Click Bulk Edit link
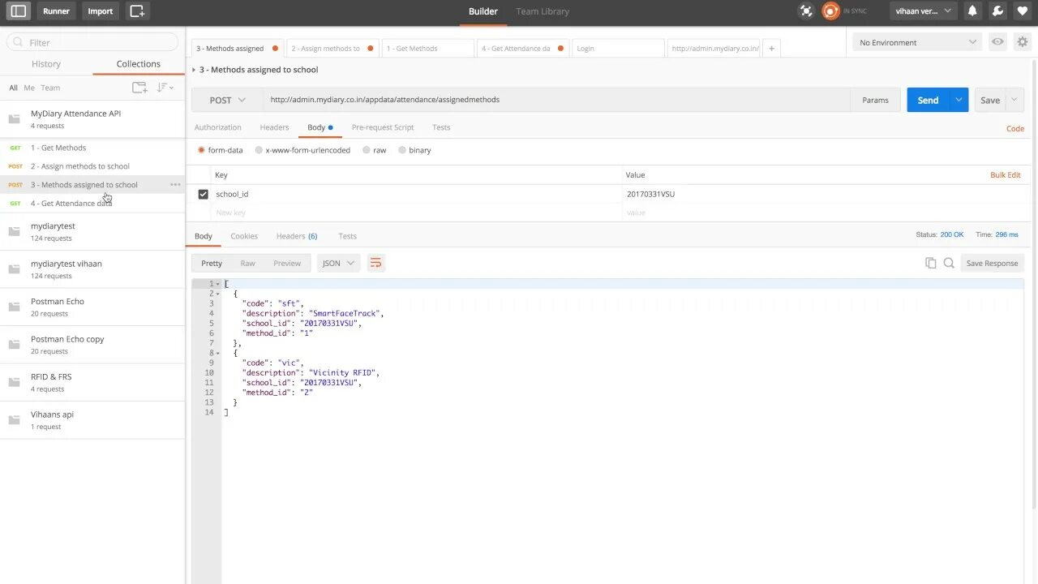The image size is (1038, 584). click(x=1006, y=175)
